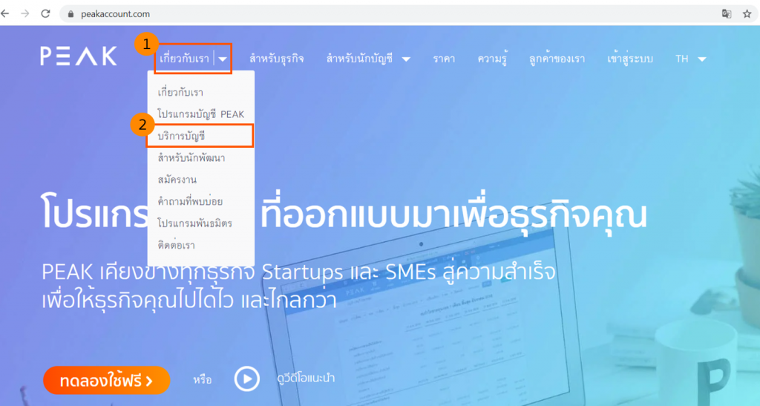Select โปรแกรมพันธมิตร in the dropdown

point(194,223)
